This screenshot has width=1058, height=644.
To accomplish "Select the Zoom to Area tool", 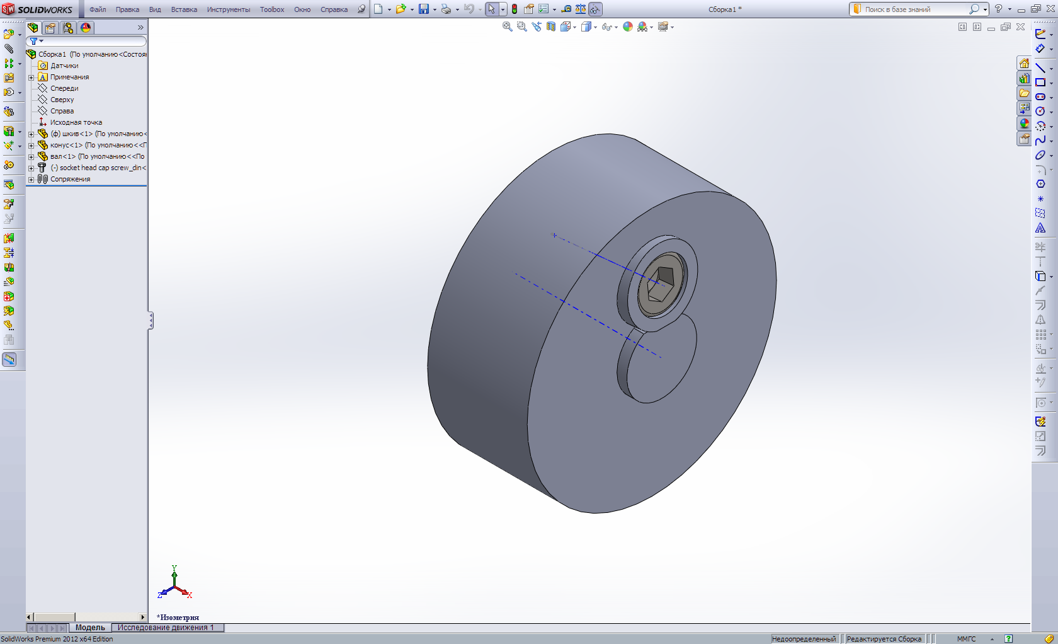I will [522, 26].
